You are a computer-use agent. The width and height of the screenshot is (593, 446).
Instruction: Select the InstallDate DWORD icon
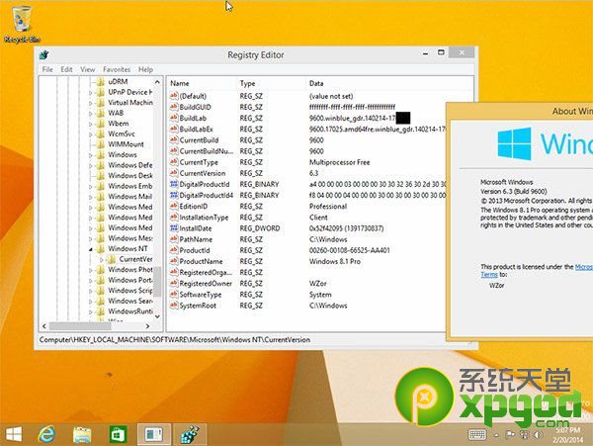point(174,227)
